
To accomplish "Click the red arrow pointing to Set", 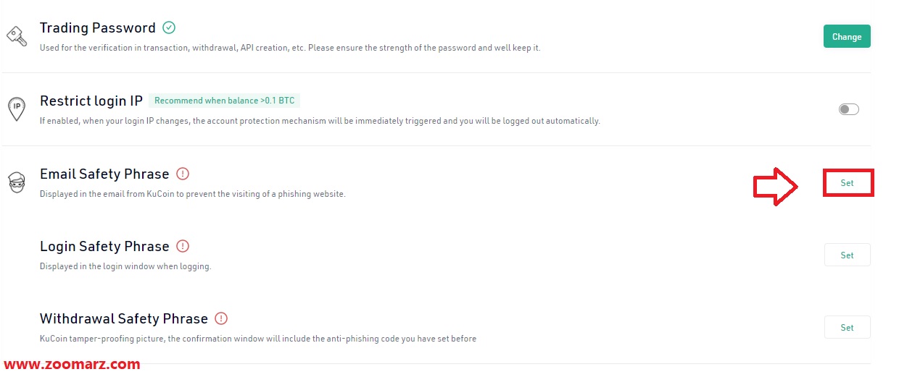I will click(775, 187).
